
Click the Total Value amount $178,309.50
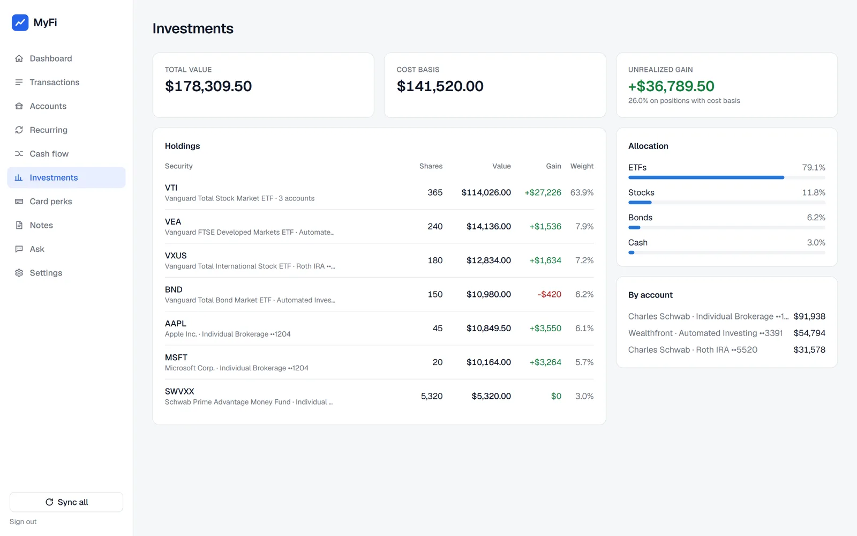tap(208, 86)
